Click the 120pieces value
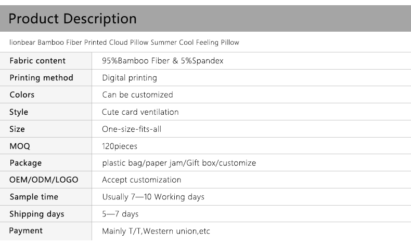 [x=120, y=146]
